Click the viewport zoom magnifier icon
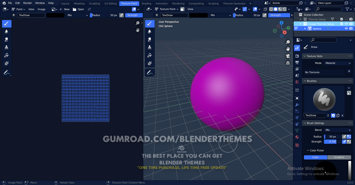Screen dimensions: 355x185 tap(288, 42)
